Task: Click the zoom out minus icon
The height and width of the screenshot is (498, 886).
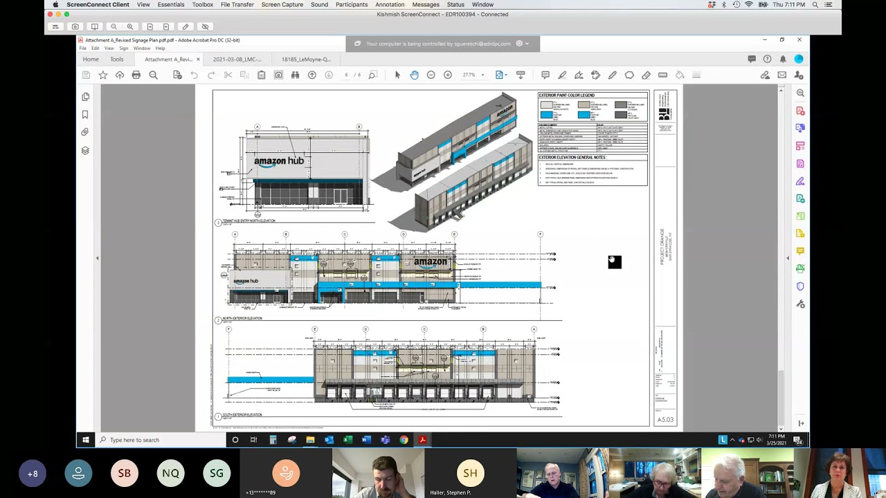Action: point(431,75)
